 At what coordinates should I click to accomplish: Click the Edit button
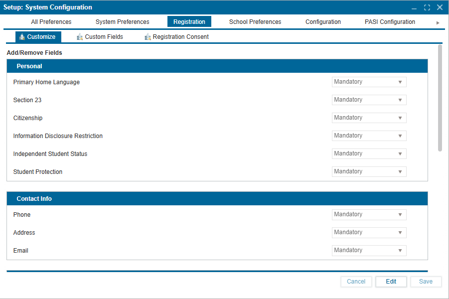point(391,282)
